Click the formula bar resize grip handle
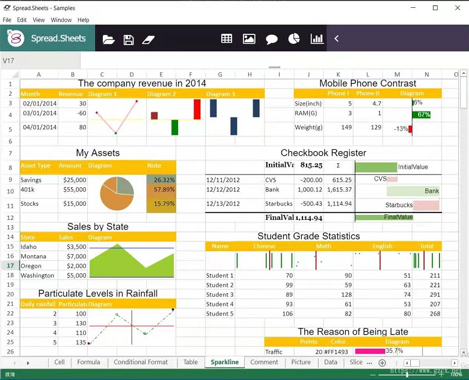This screenshot has height=380, width=469. pos(274,67)
